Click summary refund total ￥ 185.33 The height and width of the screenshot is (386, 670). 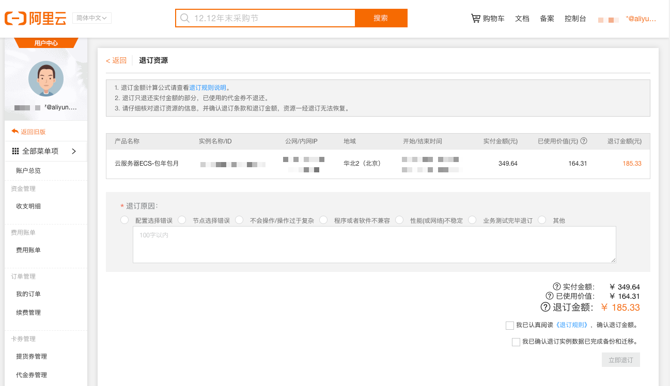point(620,308)
